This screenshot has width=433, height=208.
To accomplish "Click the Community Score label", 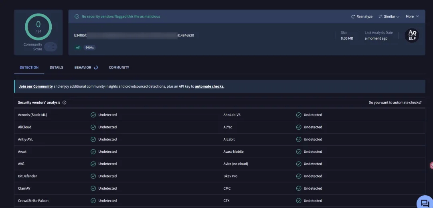I will pos(32,47).
